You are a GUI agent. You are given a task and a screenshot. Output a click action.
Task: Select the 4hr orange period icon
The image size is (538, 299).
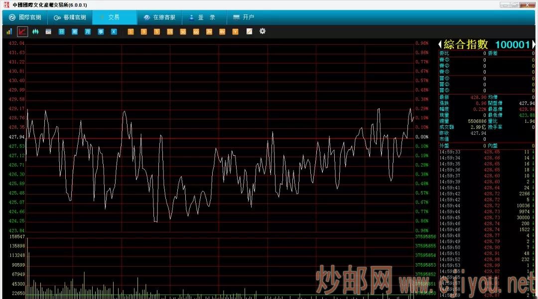(x=222, y=31)
